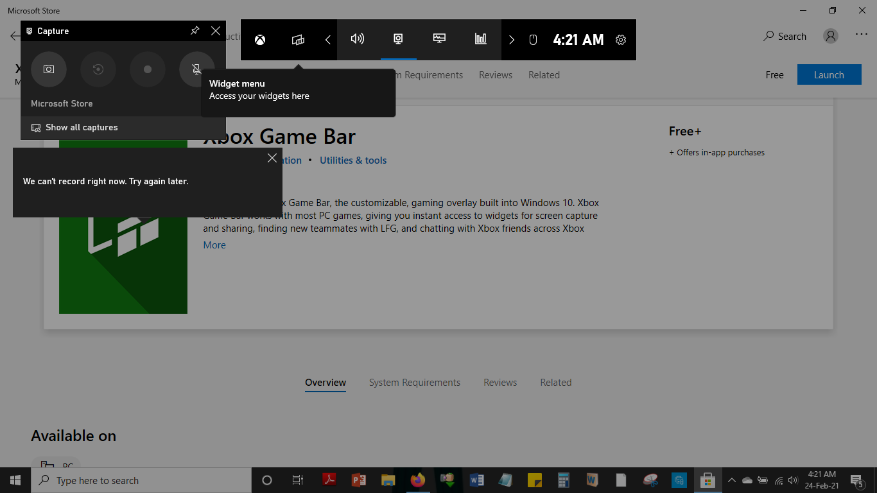Open the Utilities & tools category link
This screenshot has width=877, height=493.
point(353,160)
